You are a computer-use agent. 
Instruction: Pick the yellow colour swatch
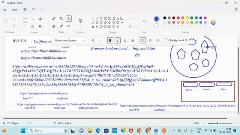187,18
